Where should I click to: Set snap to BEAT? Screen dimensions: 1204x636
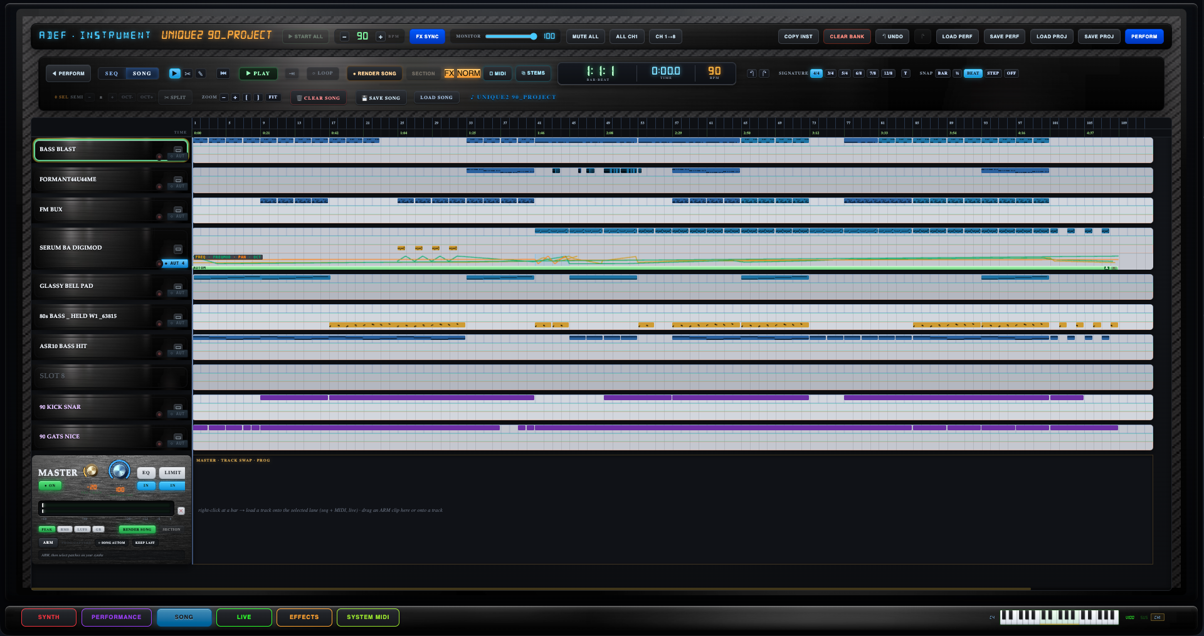(973, 73)
